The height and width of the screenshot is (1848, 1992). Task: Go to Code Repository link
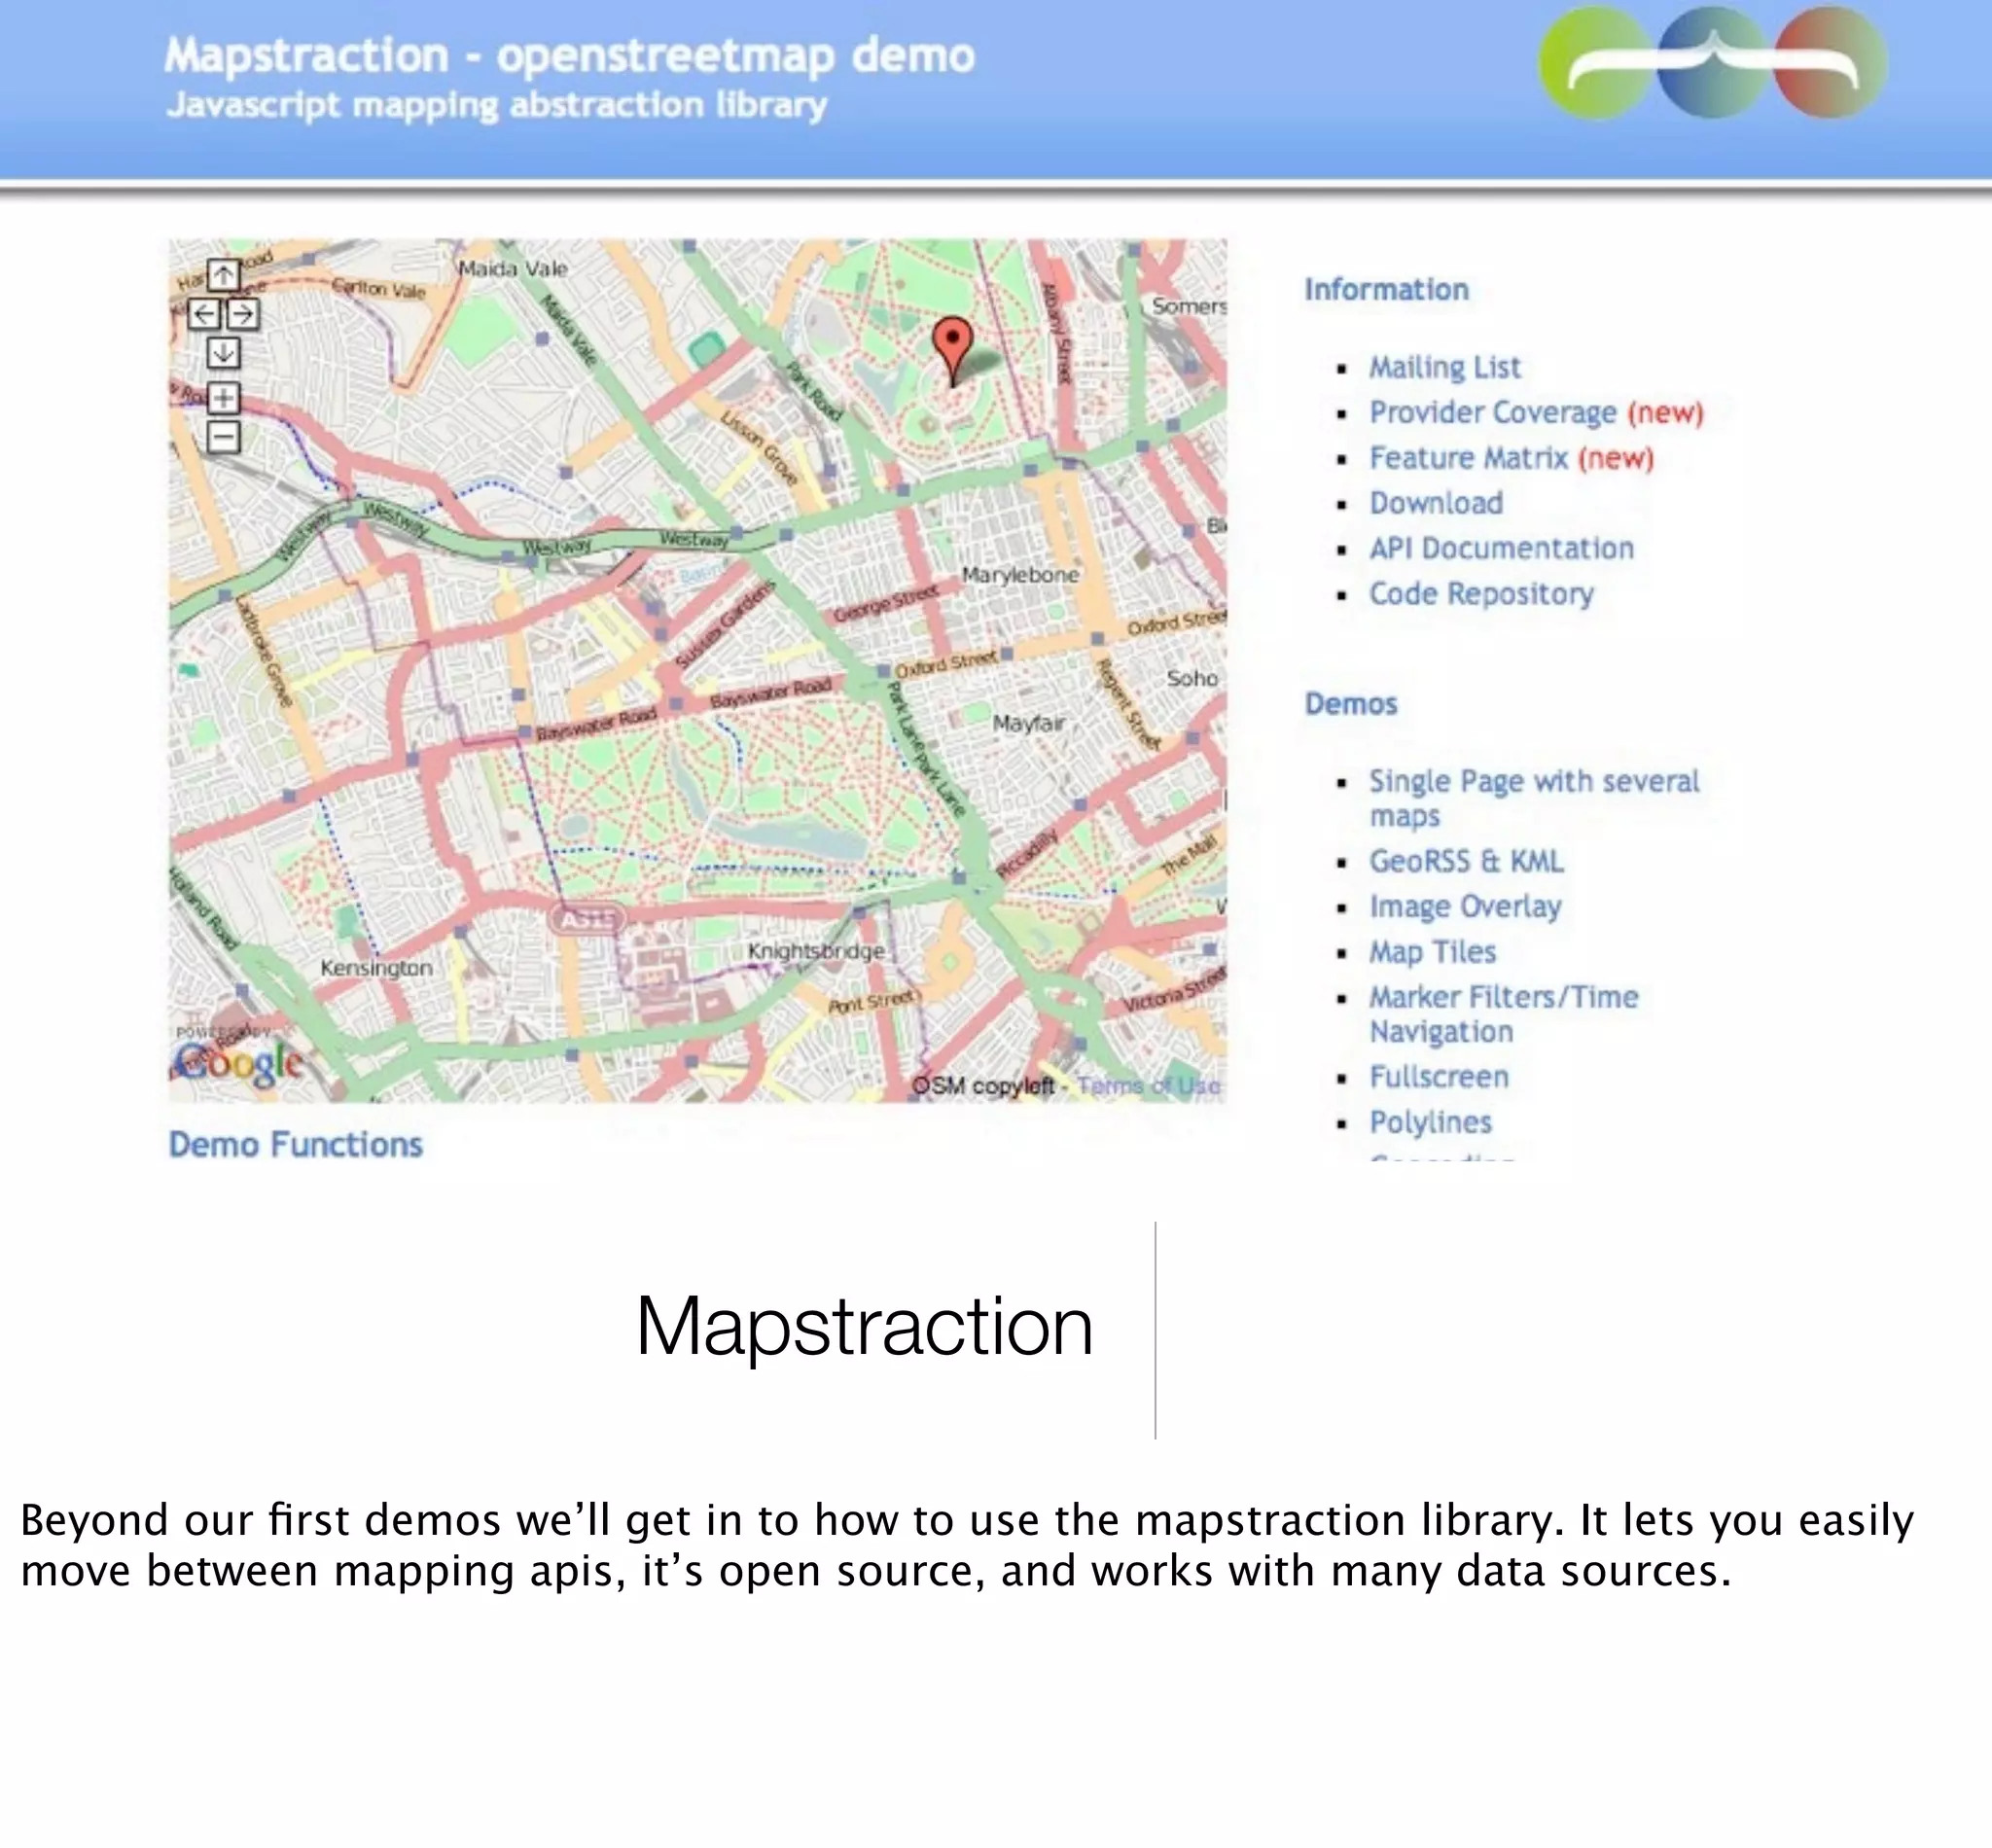(1481, 594)
